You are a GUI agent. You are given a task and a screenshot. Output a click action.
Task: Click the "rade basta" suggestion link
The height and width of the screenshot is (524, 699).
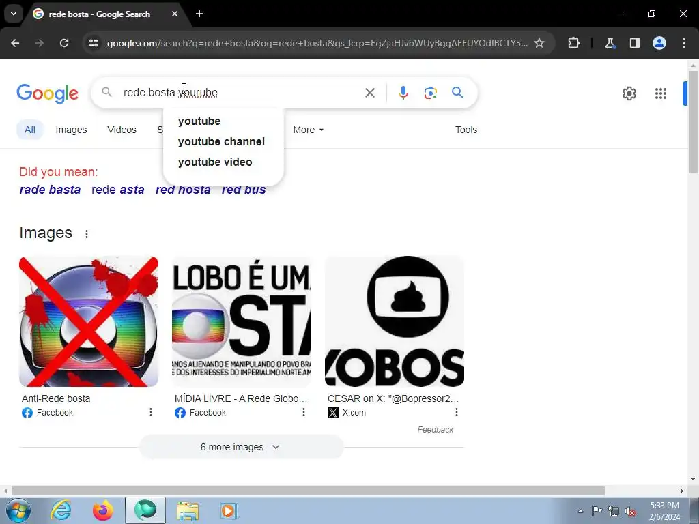tap(50, 190)
